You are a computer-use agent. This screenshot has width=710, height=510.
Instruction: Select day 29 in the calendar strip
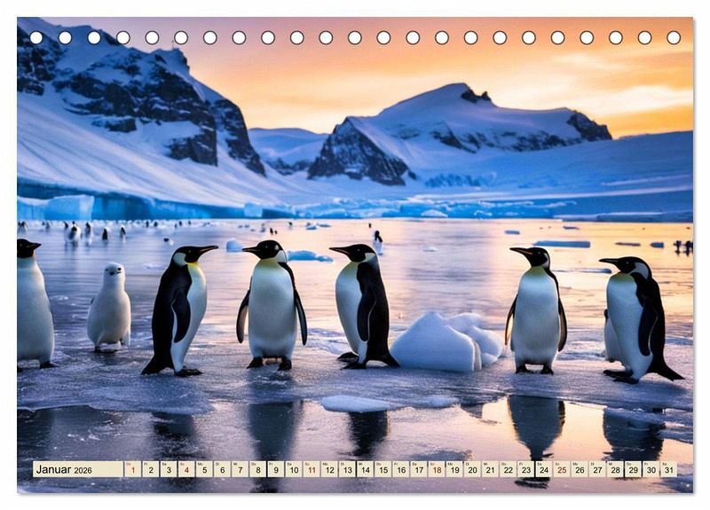pos(634,469)
